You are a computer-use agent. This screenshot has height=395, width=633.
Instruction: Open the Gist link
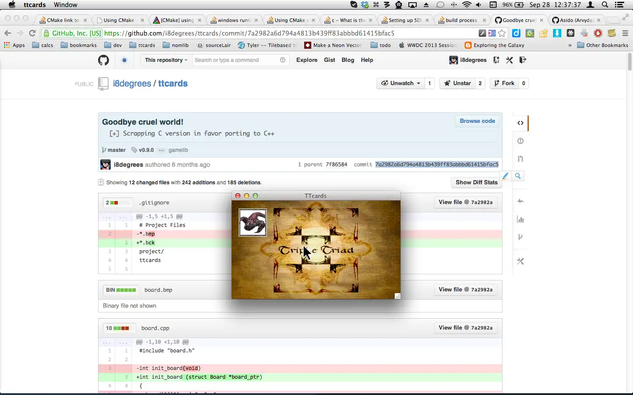(x=330, y=60)
